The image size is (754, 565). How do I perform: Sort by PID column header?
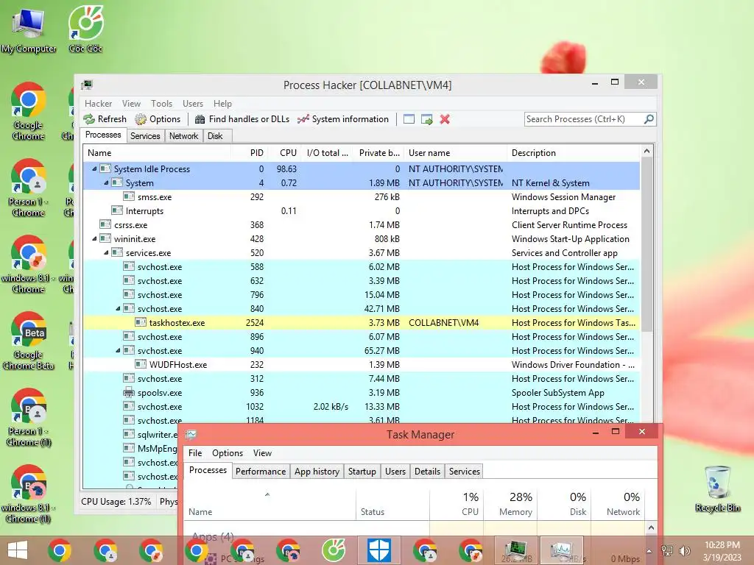[x=250, y=153]
